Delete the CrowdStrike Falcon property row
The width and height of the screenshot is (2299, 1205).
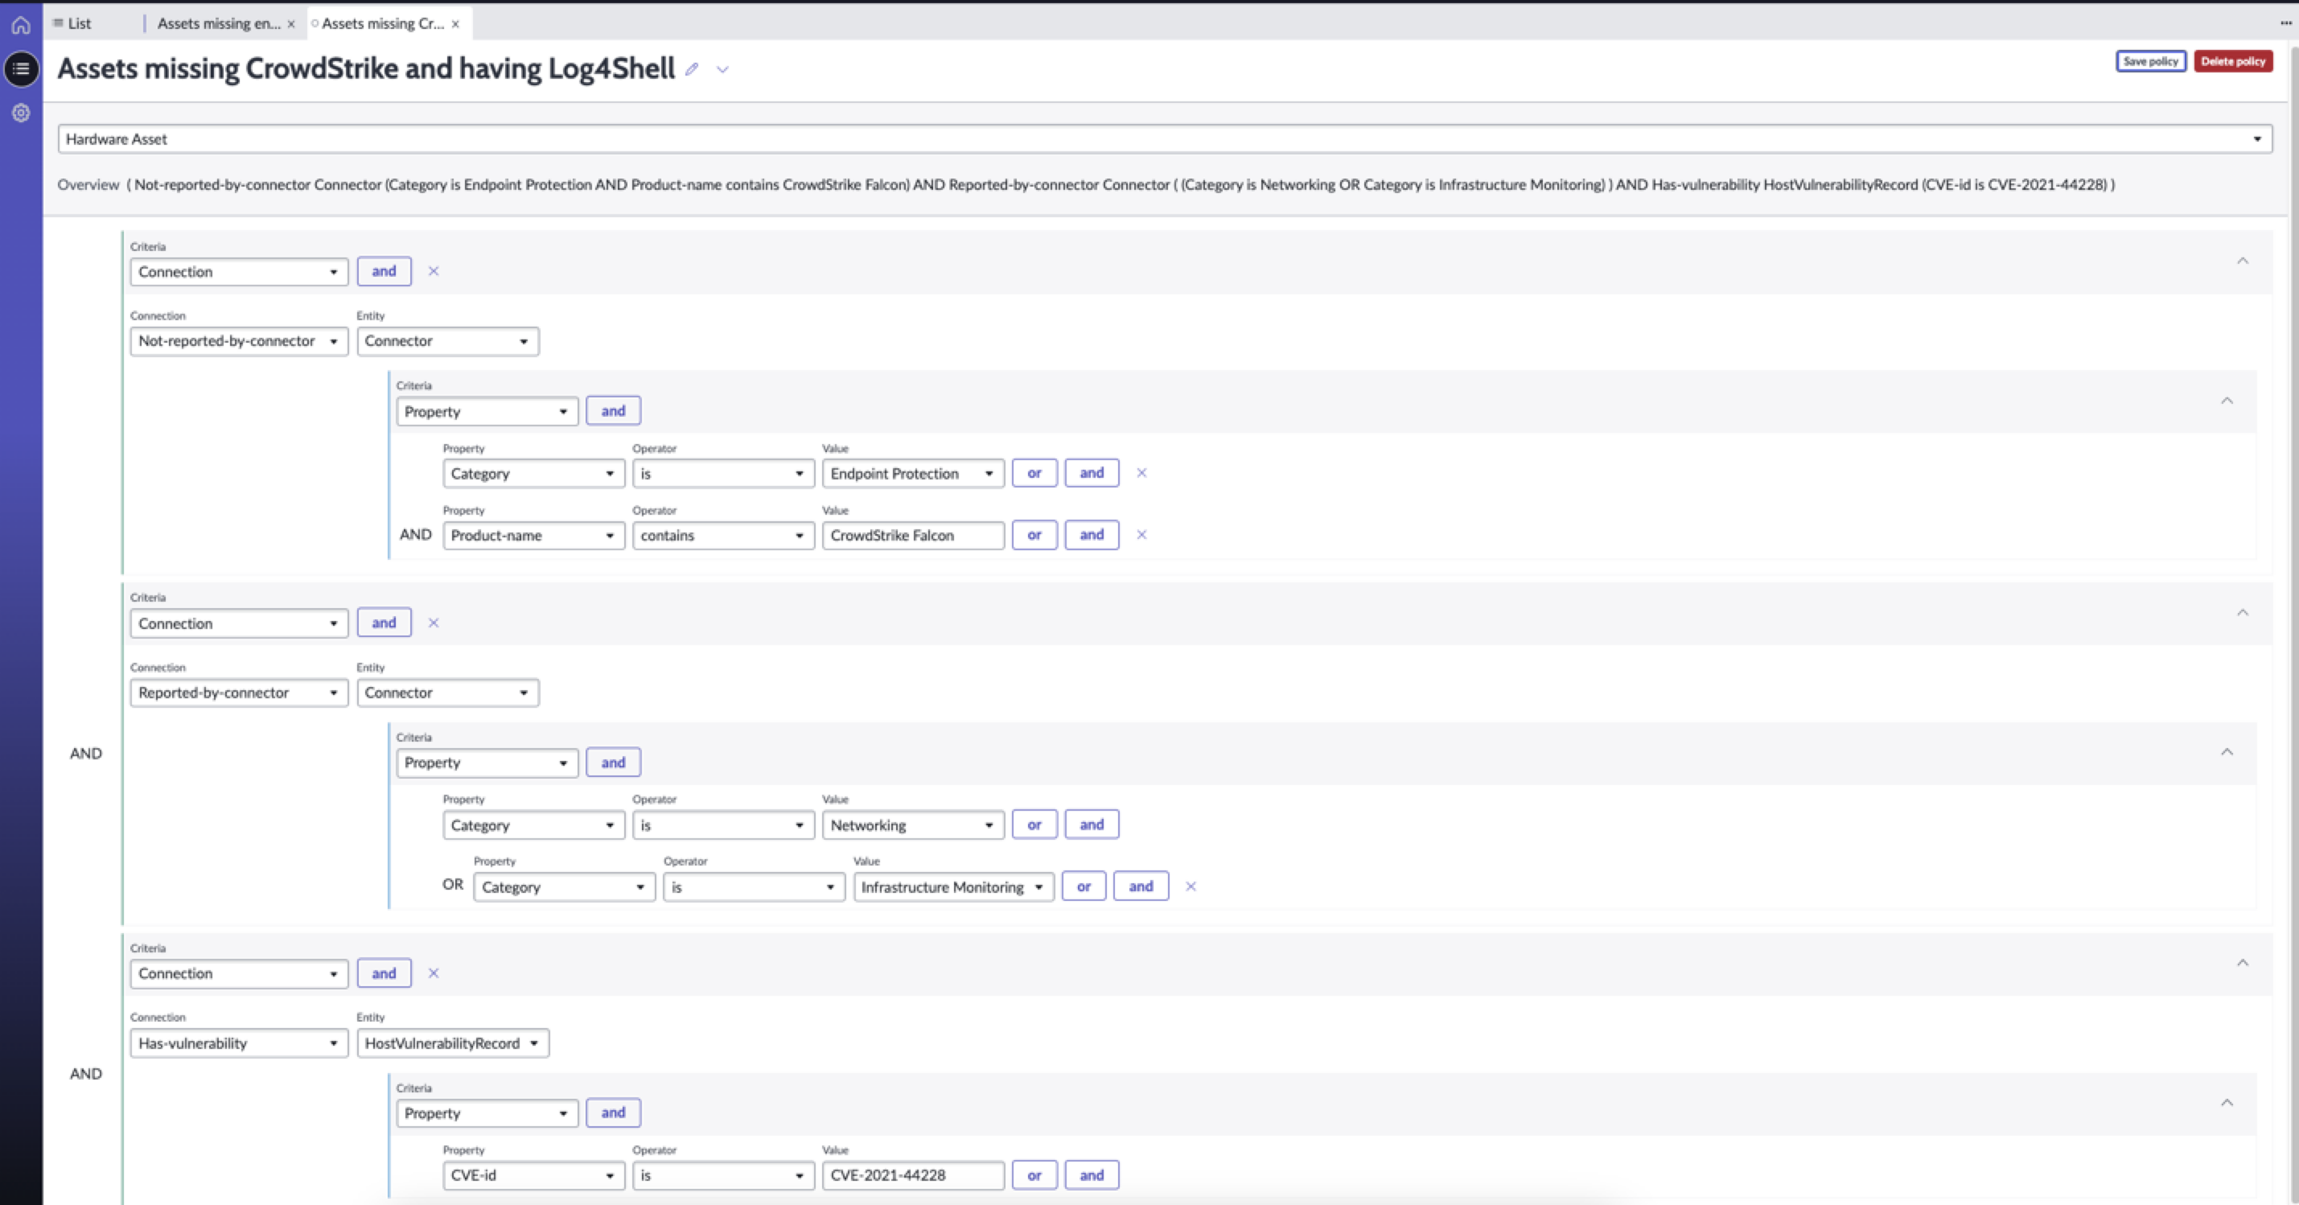pyautogui.click(x=1141, y=536)
